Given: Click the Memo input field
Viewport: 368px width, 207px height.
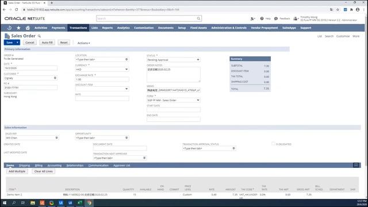Looking at the screenshot, I should pos(174,90).
